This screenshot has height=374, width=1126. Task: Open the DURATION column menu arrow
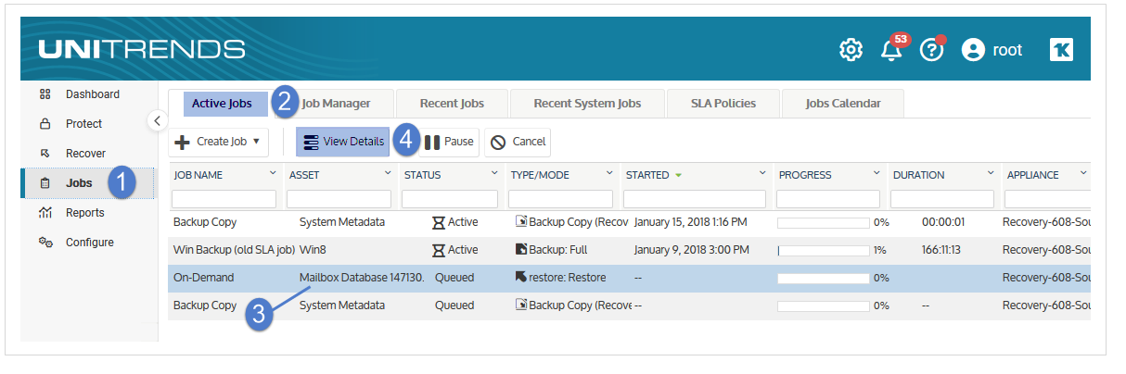coord(991,174)
